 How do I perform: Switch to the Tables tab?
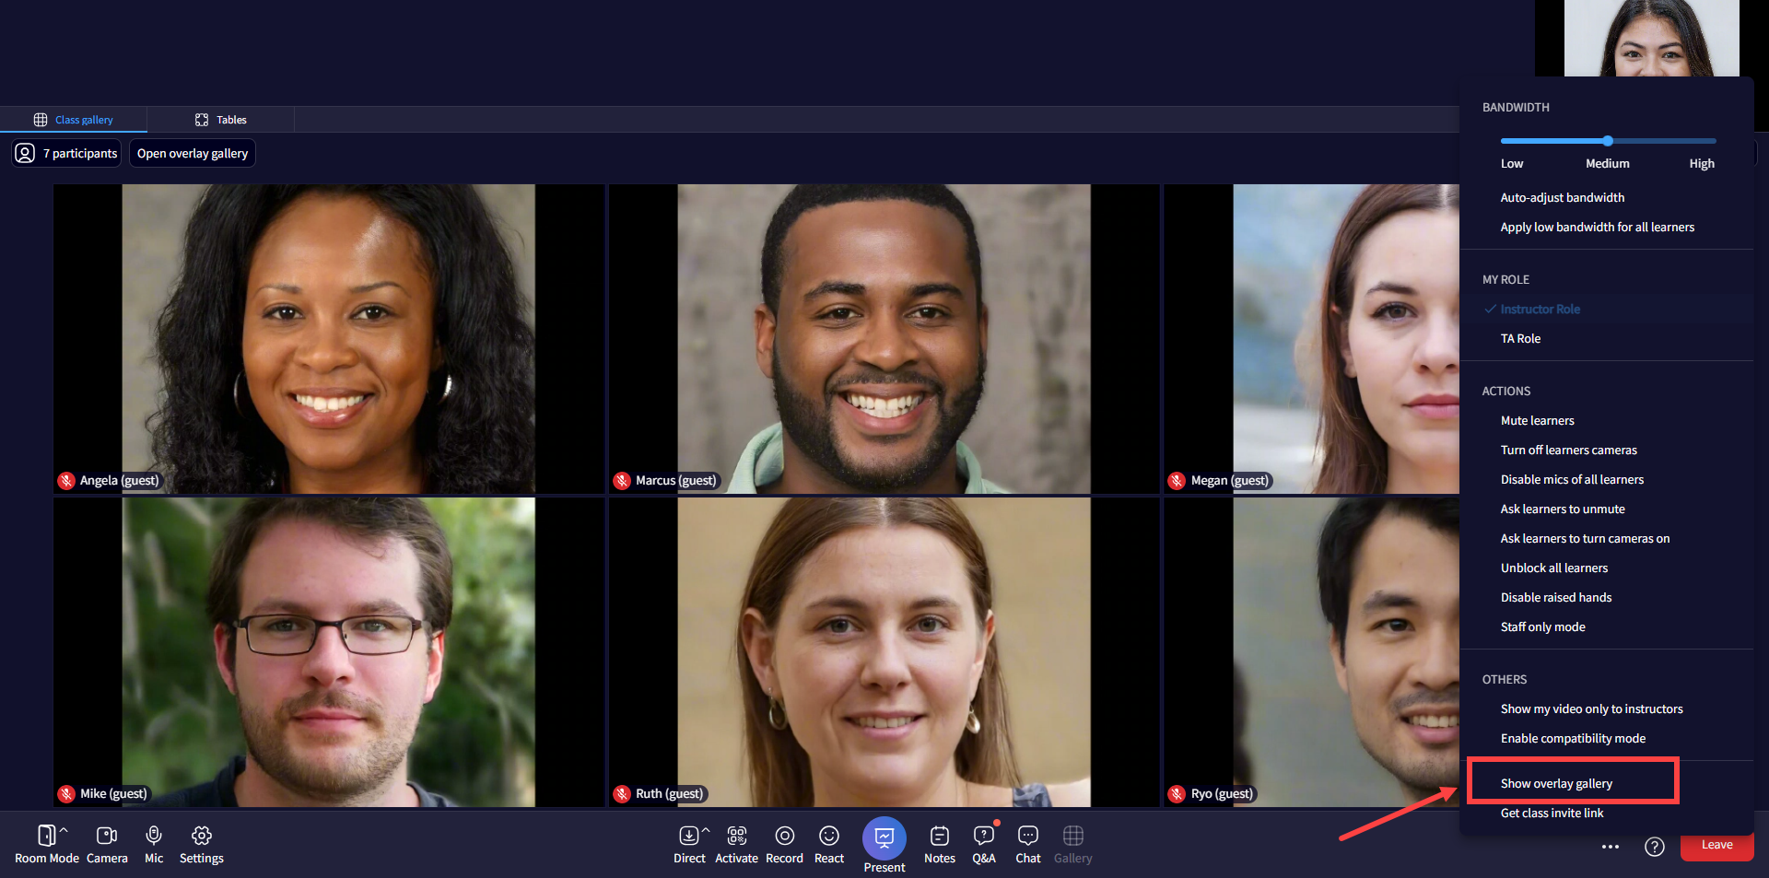(221, 120)
